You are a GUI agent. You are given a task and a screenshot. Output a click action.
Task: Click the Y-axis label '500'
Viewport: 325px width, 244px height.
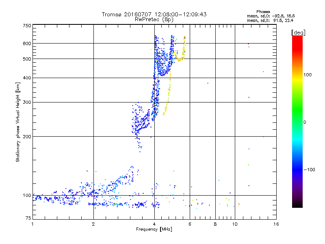[x=27, y=59]
